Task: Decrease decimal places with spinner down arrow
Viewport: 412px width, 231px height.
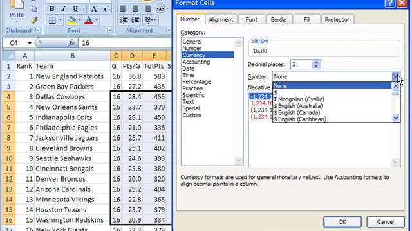Action: click(316, 66)
